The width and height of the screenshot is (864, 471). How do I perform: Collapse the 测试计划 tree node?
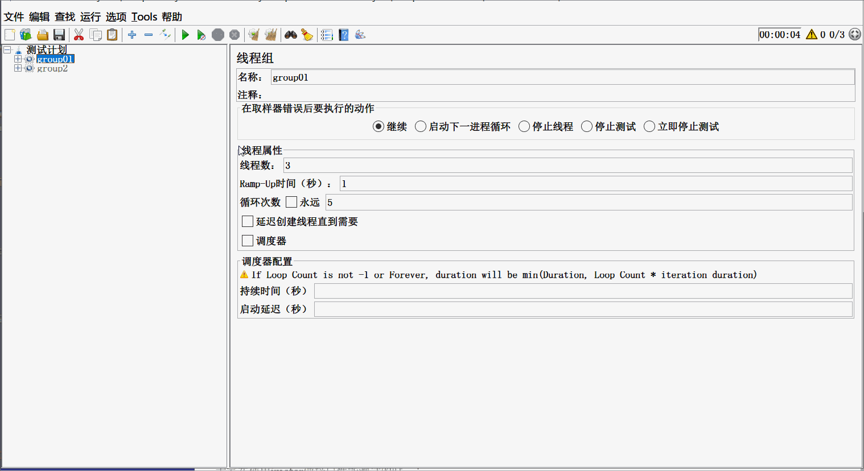7,50
